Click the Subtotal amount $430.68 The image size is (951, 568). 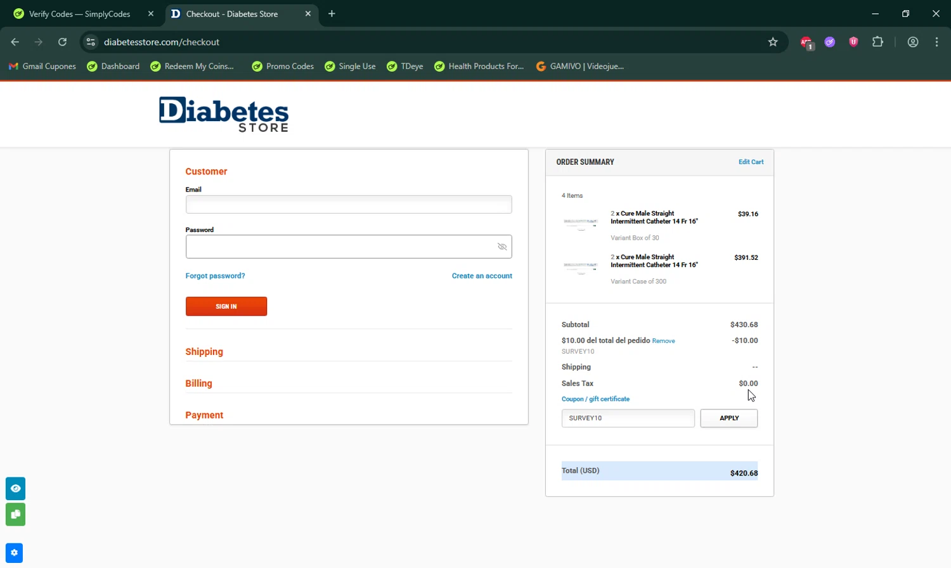tap(744, 325)
